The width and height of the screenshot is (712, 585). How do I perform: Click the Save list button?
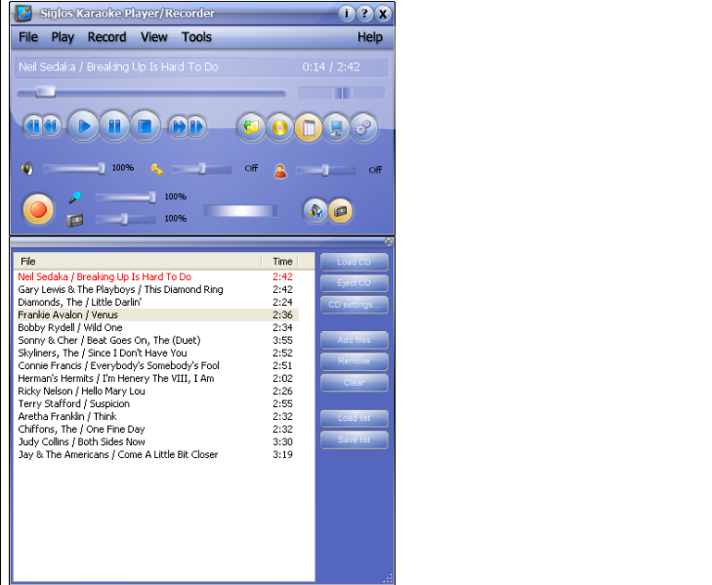pyautogui.click(x=355, y=439)
